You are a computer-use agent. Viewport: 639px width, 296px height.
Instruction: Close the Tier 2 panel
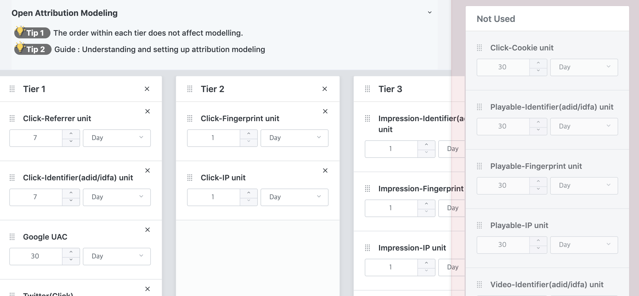coord(325,89)
